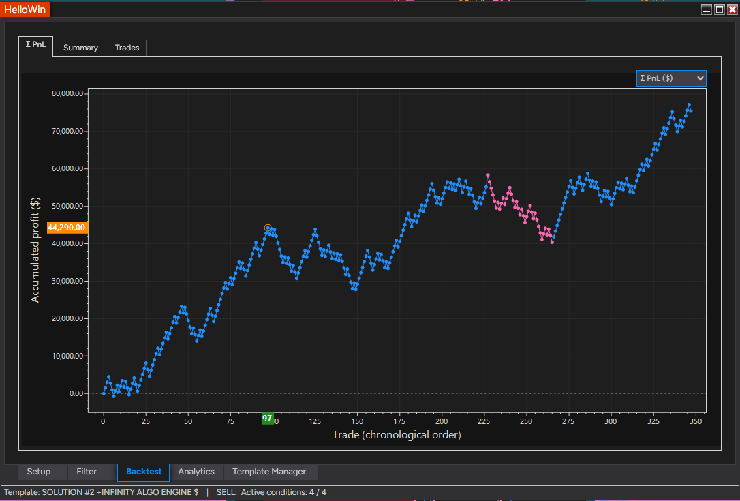740x501 pixels.
Task: Click the Accumulated profit ($) axis title
Action: (35, 249)
